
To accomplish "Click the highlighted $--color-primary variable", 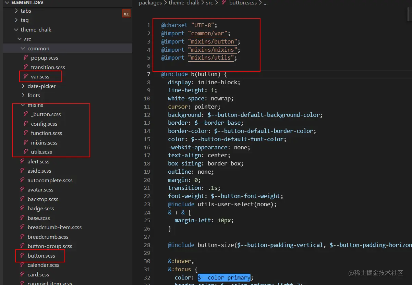I will [224, 277].
